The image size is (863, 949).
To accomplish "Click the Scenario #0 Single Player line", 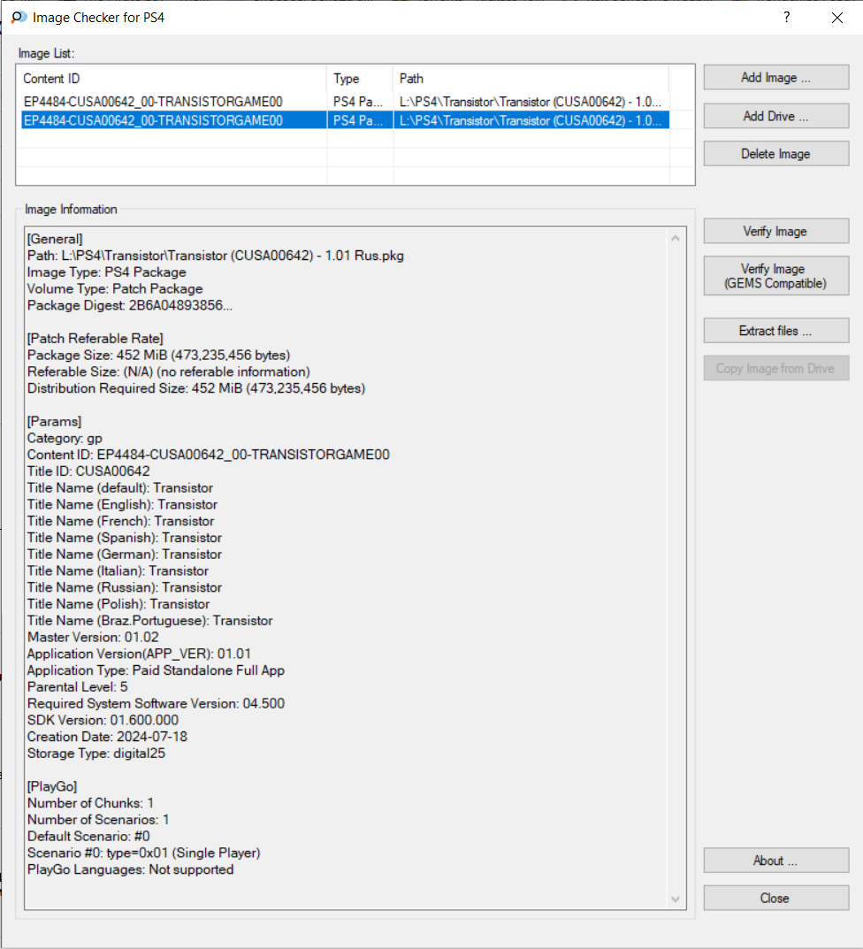I will [144, 853].
